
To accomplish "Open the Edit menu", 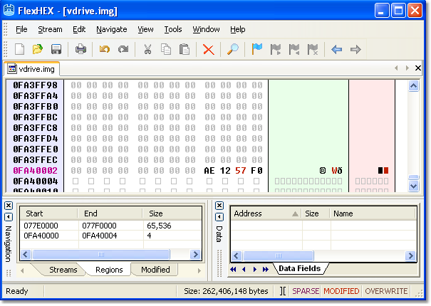I will (x=79, y=29).
